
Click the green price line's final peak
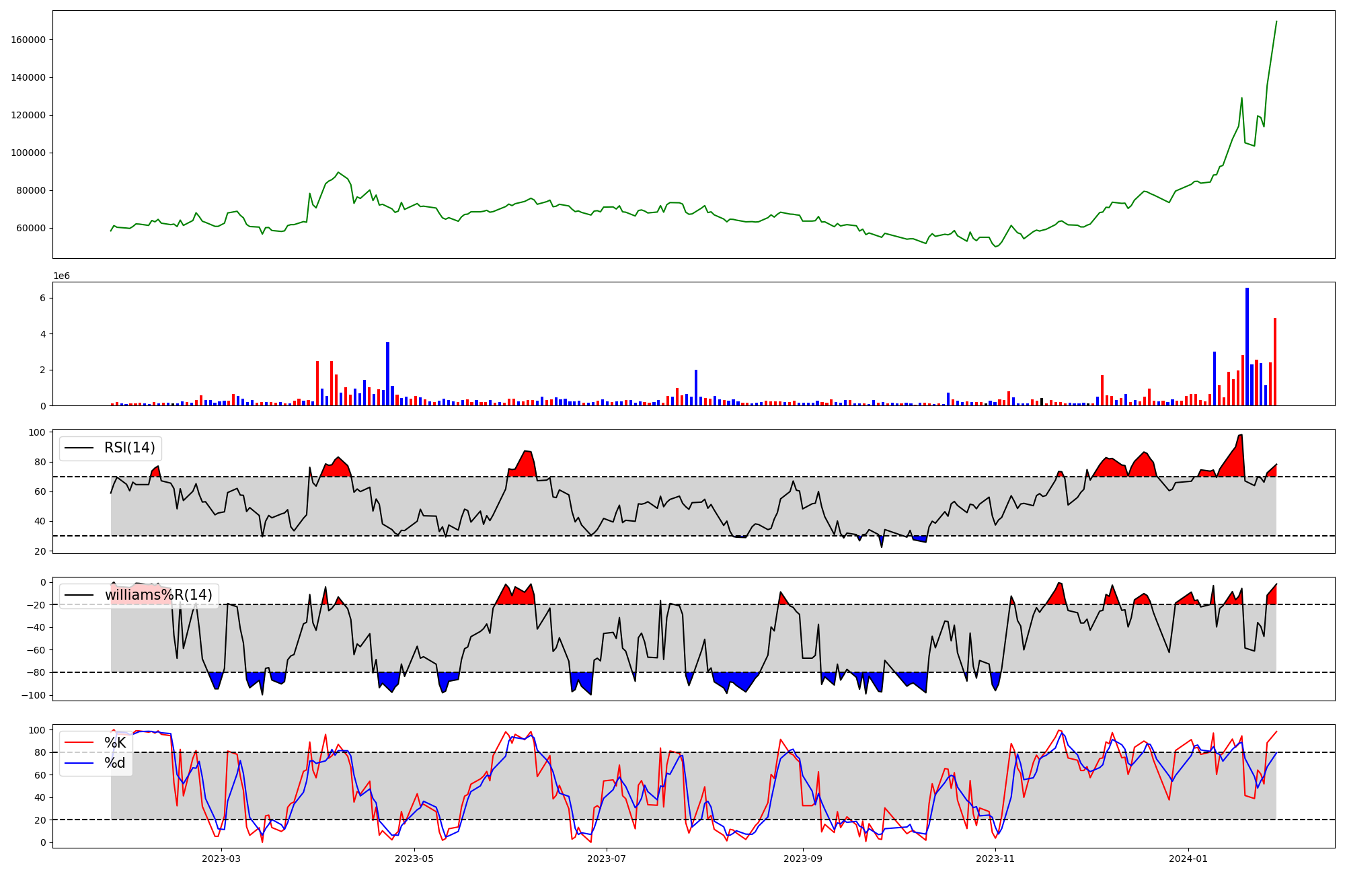pyautogui.click(x=1276, y=22)
